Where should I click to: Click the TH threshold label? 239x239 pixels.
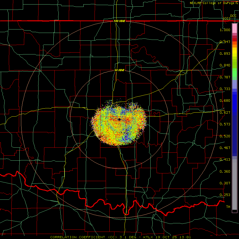228,207
